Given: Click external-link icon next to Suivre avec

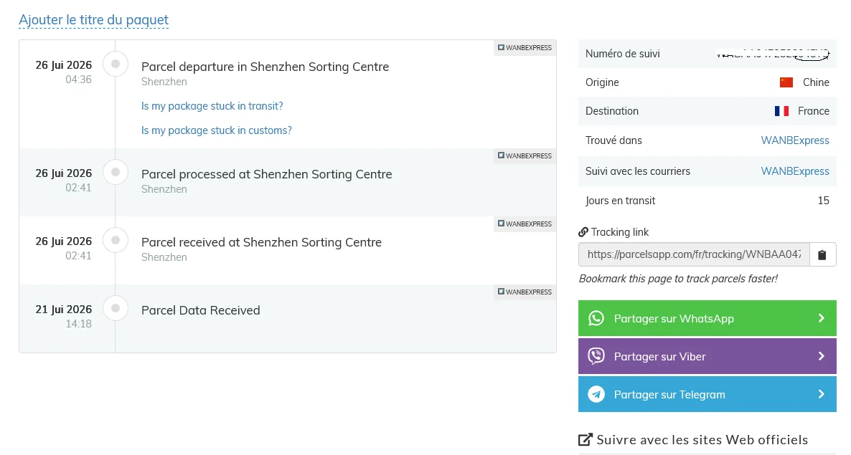Looking at the screenshot, I should click(x=585, y=440).
